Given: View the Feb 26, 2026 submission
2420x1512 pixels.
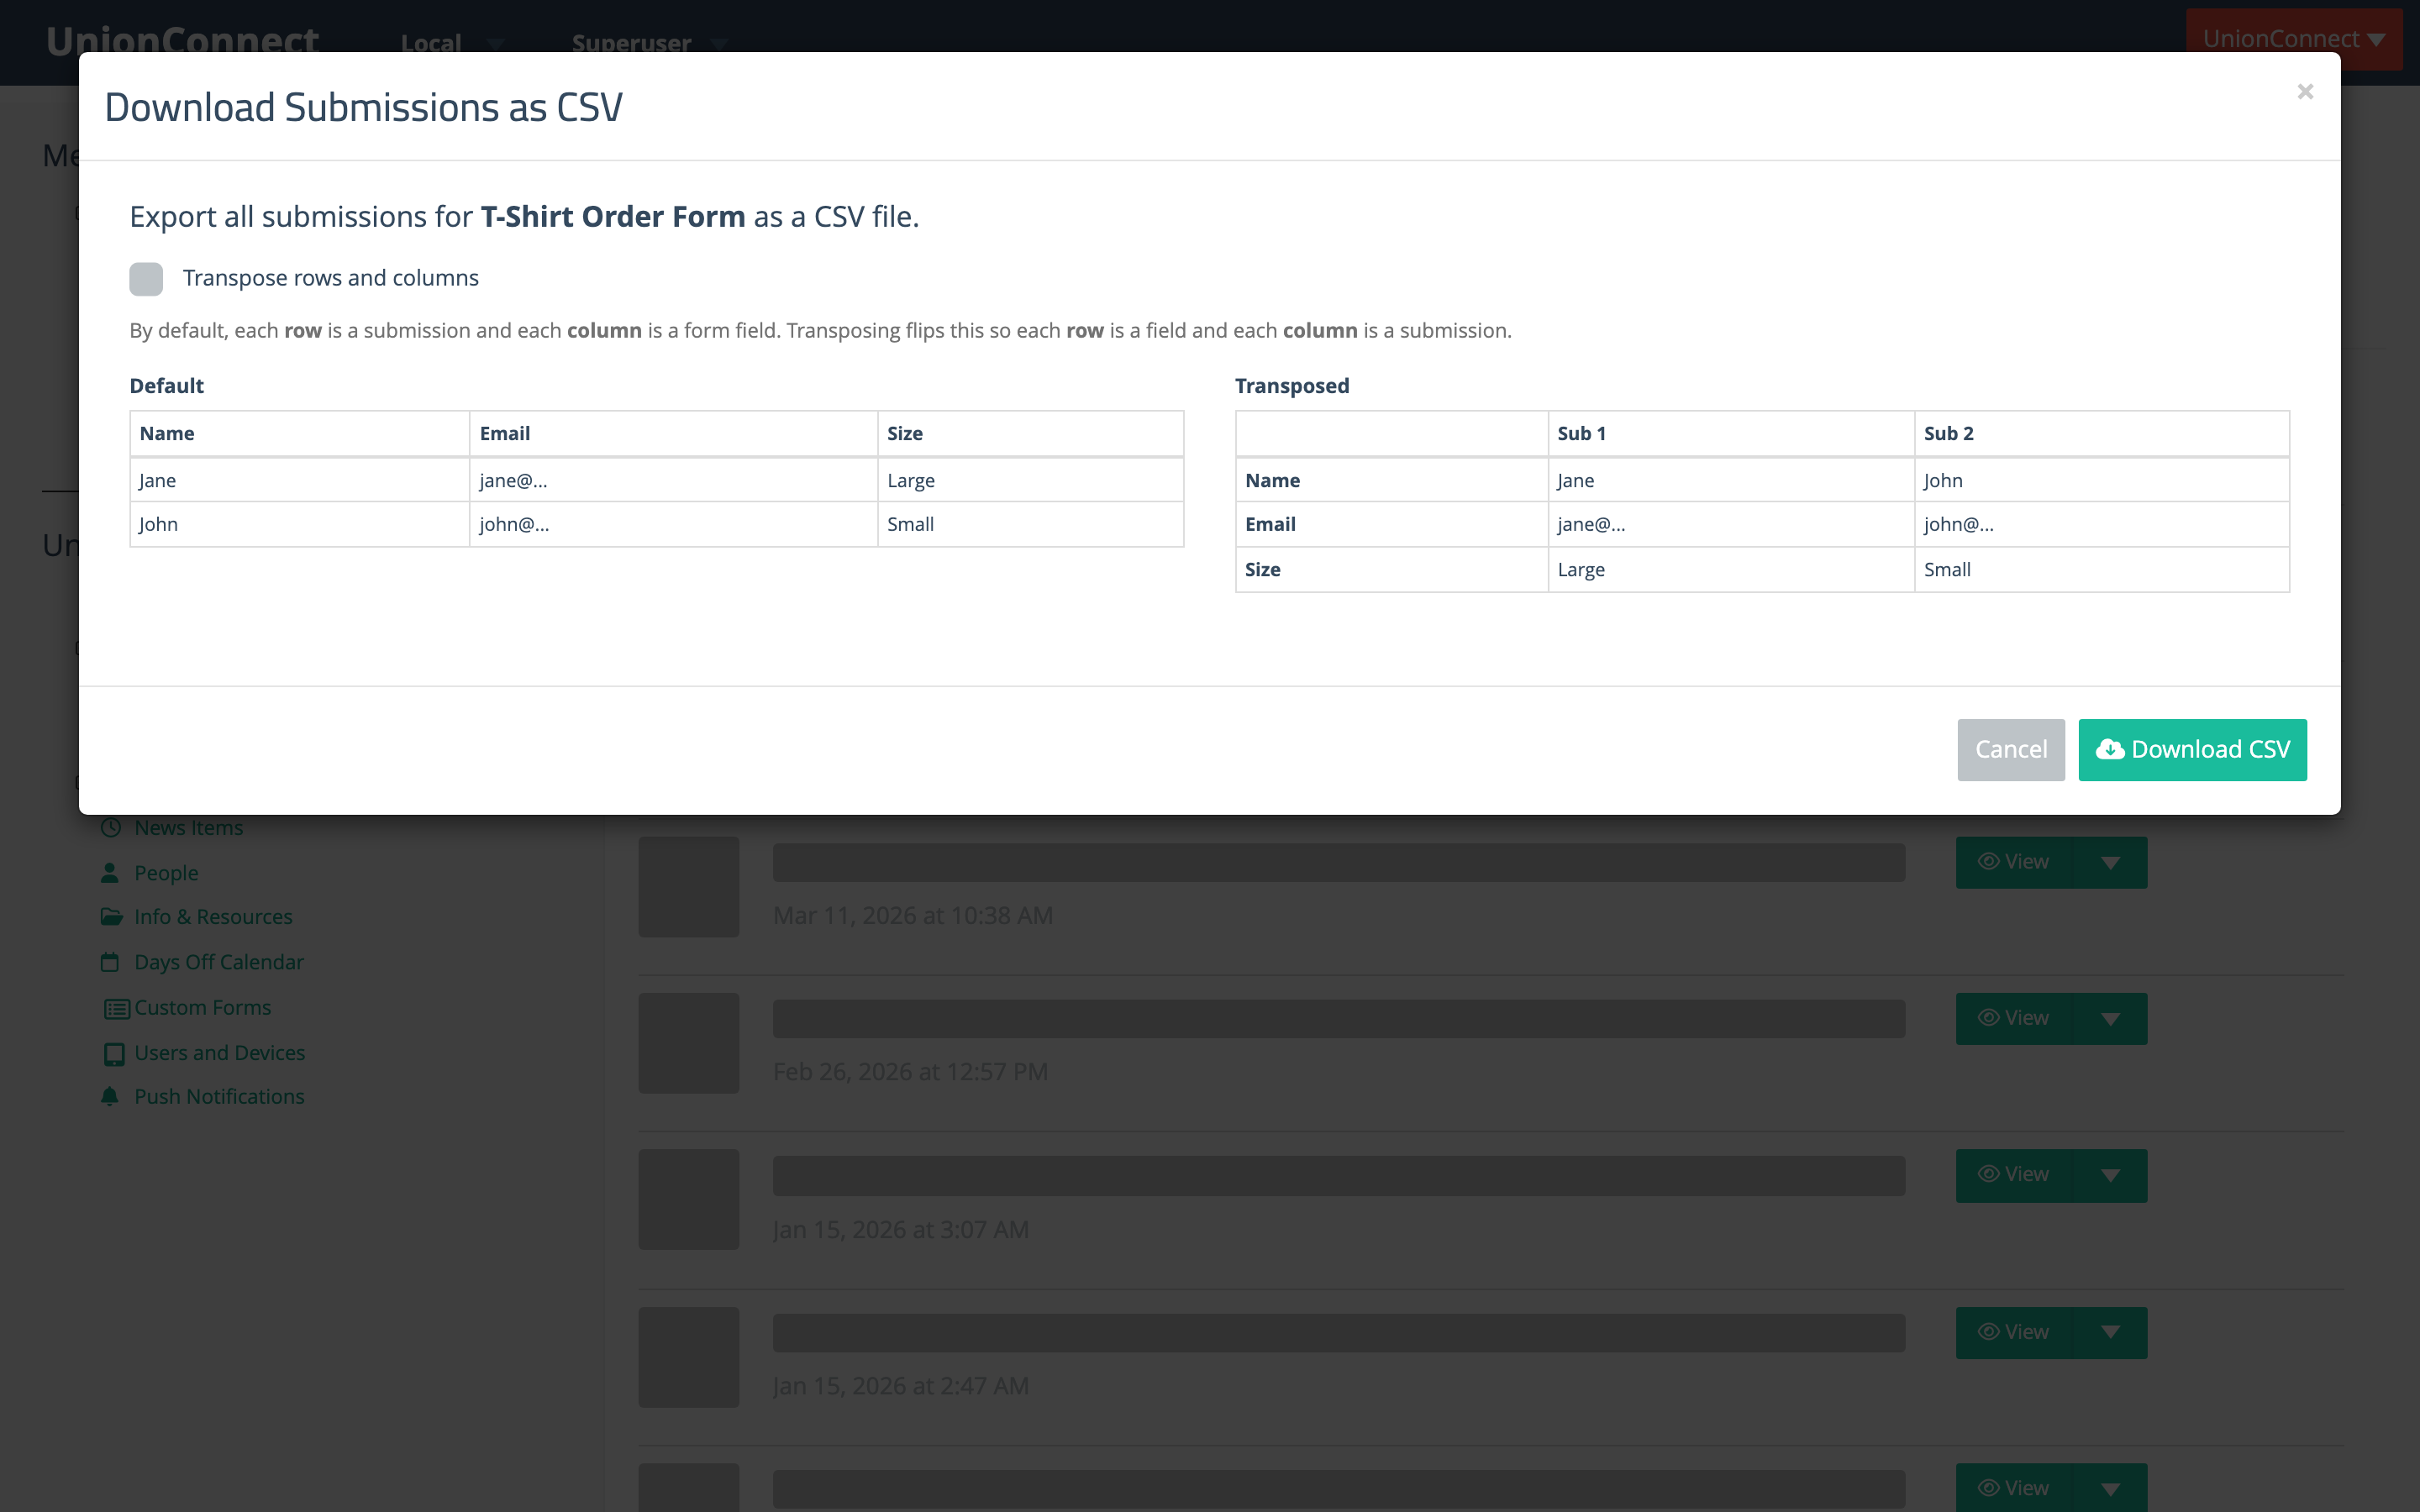Looking at the screenshot, I should point(2013,1018).
